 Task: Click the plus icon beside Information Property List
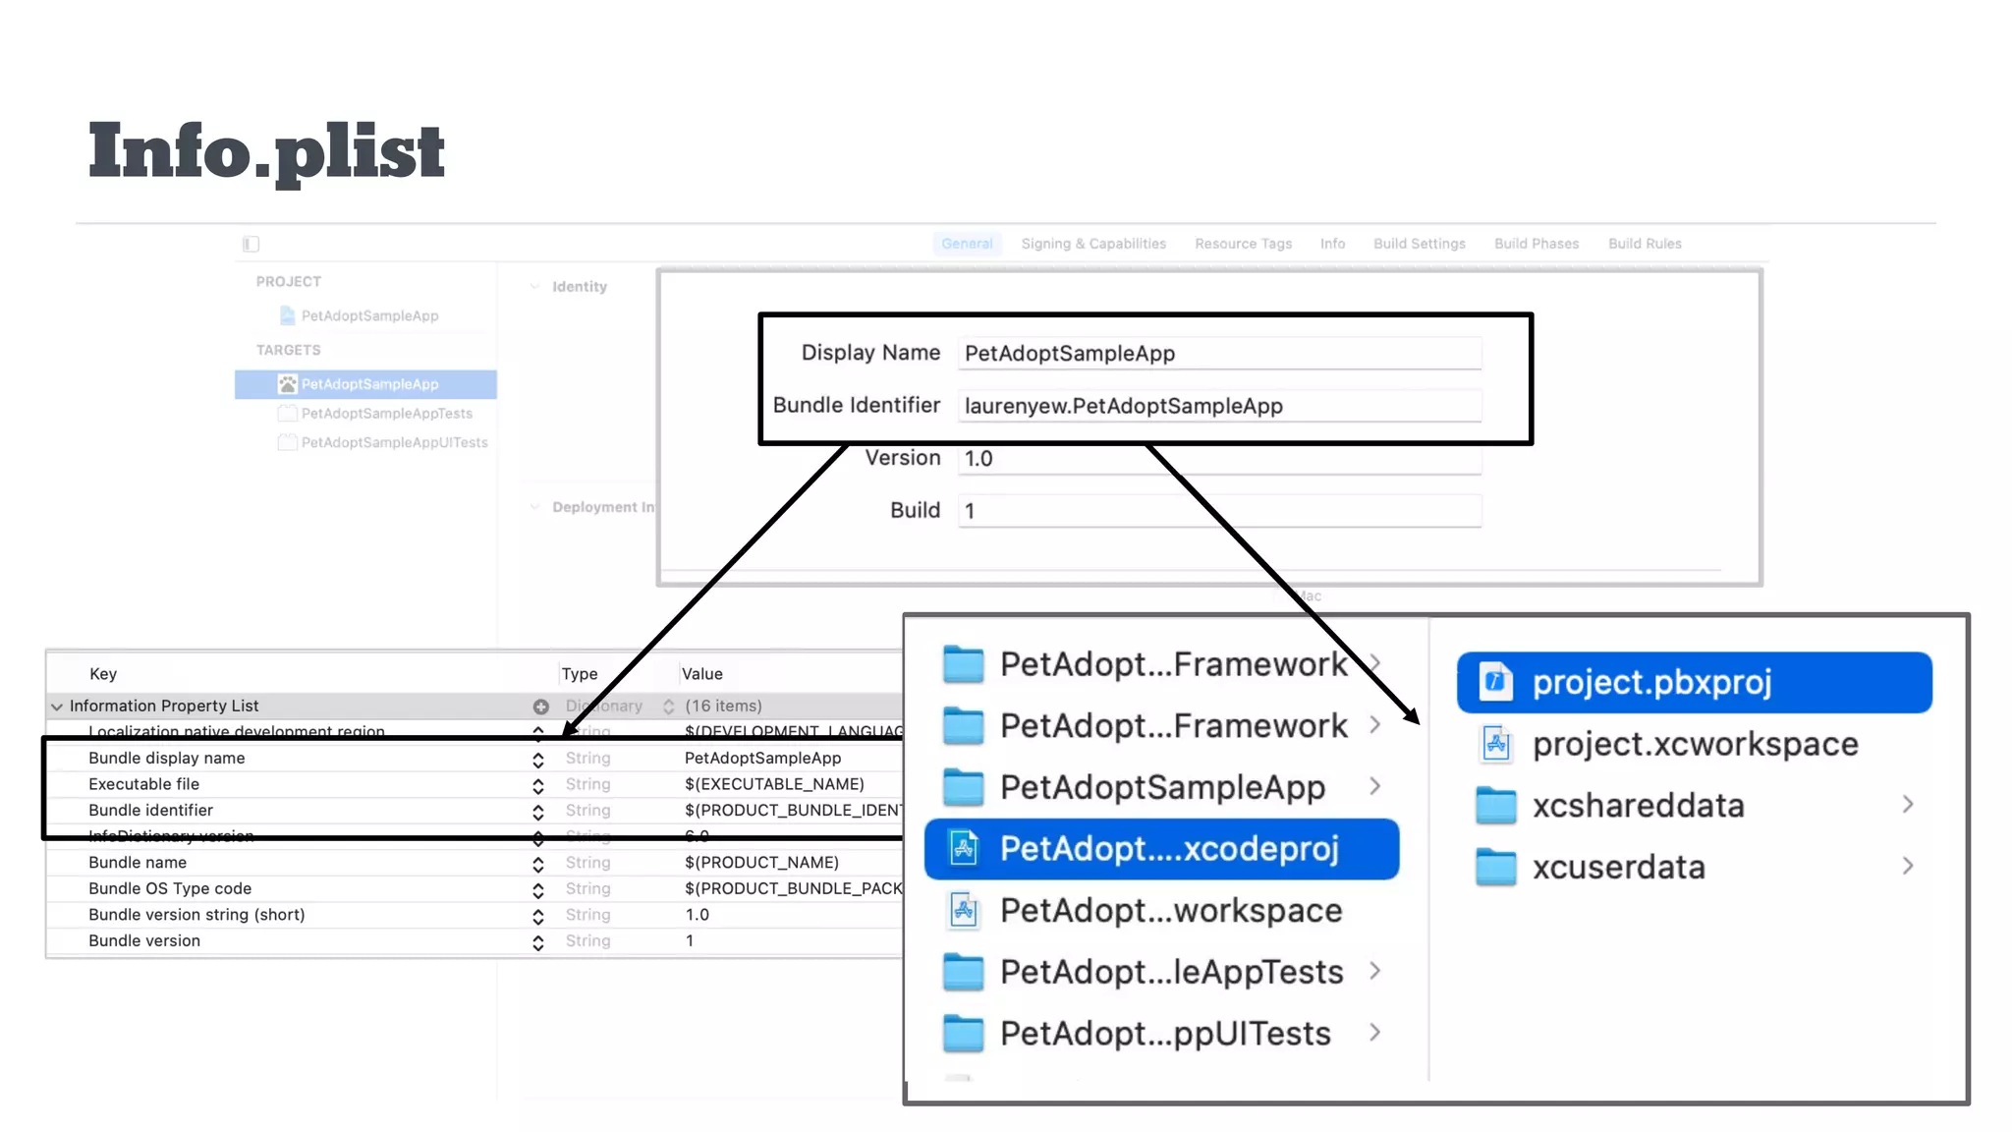click(540, 707)
